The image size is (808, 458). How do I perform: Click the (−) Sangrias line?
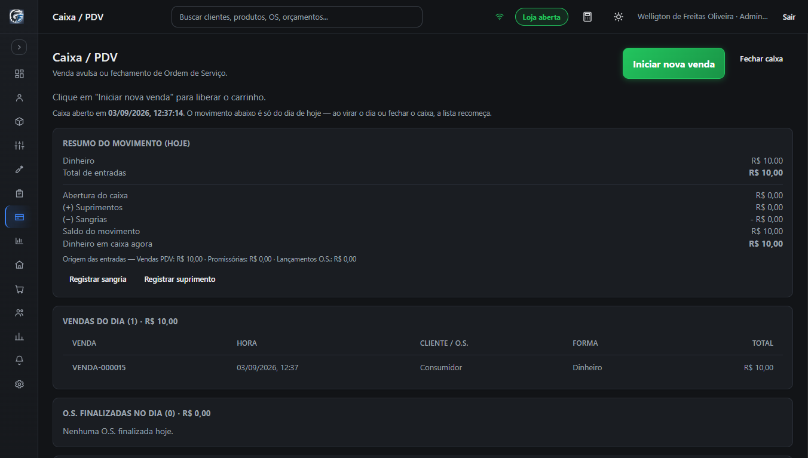(x=423, y=219)
